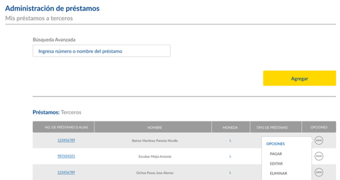Click the options icon for Escobar Mejia Antonia
Viewport: 340px width, 180px height.
pos(319,156)
